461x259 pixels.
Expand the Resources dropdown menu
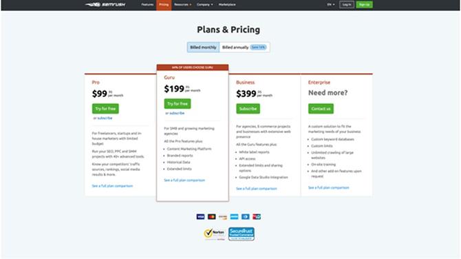(x=182, y=5)
